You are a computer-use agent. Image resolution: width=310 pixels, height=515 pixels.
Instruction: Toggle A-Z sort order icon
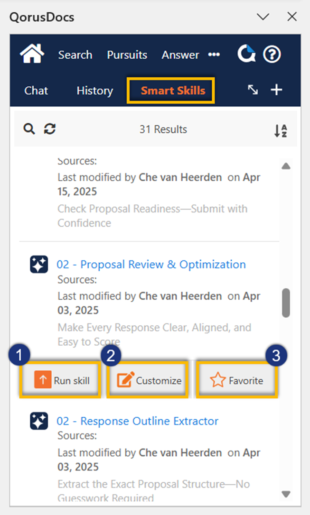pyautogui.click(x=281, y=130)
